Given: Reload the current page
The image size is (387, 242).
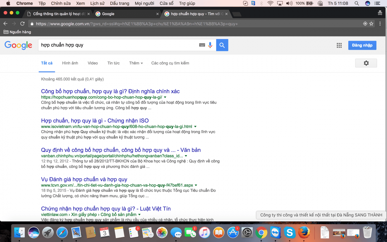Looking at the screenshot, I should pyautogui.click(x=22, y=24).
